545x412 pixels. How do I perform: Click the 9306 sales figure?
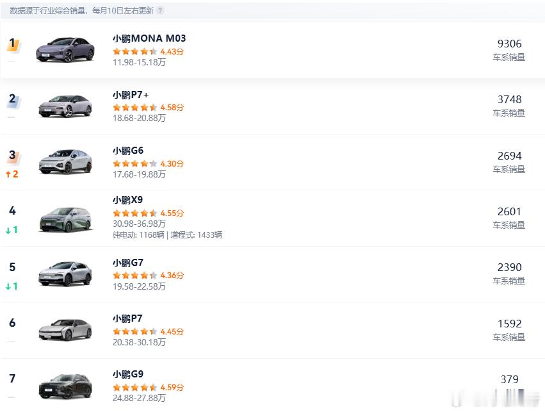[x=509, y=44]
